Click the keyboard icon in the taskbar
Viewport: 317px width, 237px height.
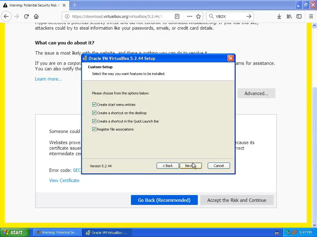[277, 233]
